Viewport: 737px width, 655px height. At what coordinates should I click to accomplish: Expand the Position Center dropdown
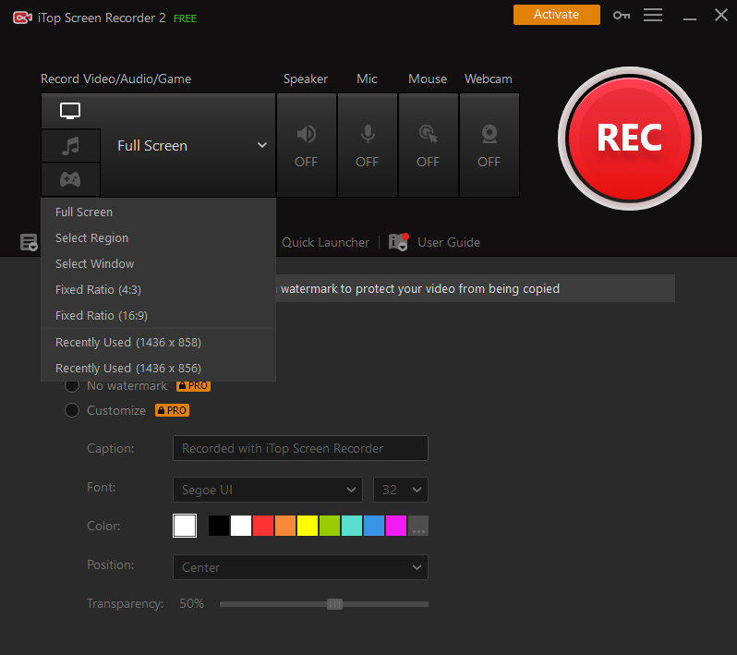[300, 567]
